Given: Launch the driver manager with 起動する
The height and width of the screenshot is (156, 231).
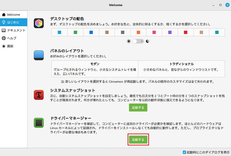Looking at the screenshot, I should point(138,140).
